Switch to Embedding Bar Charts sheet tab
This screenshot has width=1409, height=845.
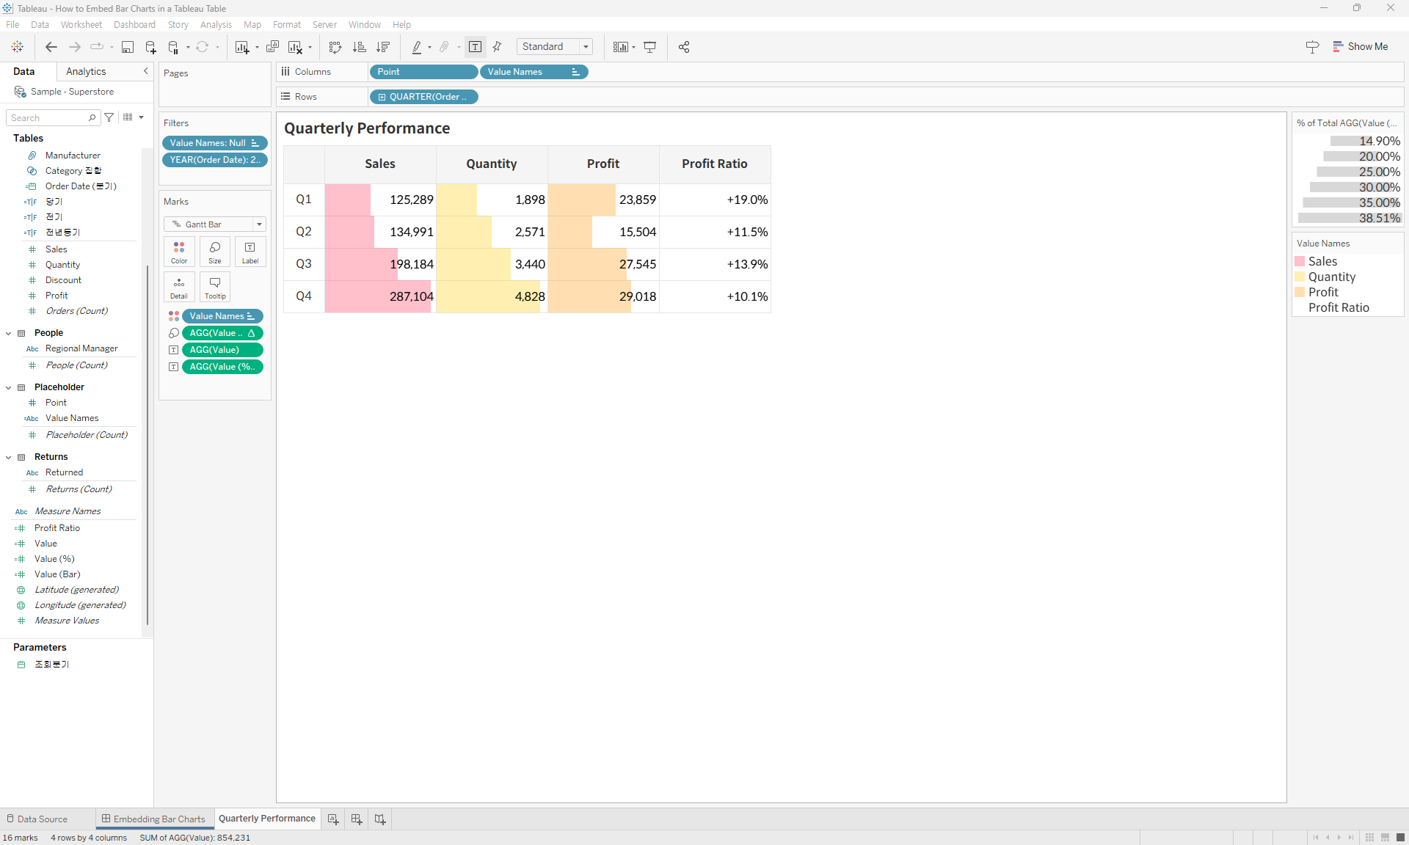click(x=154, y=819)
